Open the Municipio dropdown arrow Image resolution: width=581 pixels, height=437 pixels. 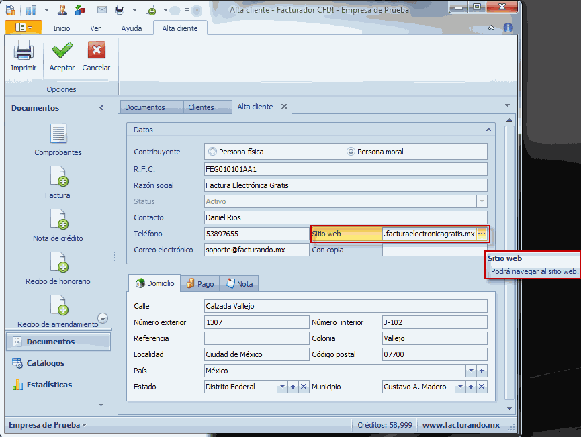[460, 387]
